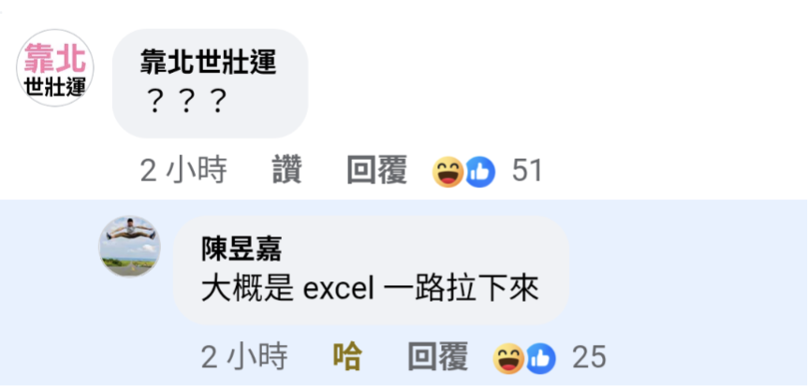This screenshot has width=808, height=386.
Task: Open the 靠北世壯運 page profile picture
Action: (x=55, y=68)
